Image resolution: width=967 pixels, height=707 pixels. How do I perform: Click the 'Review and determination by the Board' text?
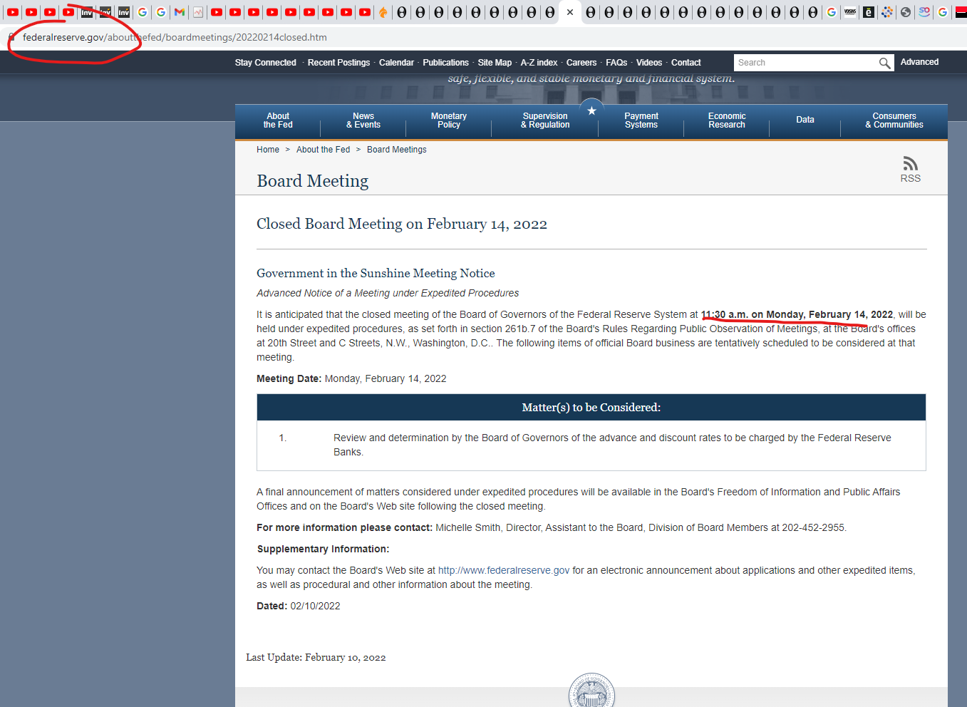(x=612, y=445)
